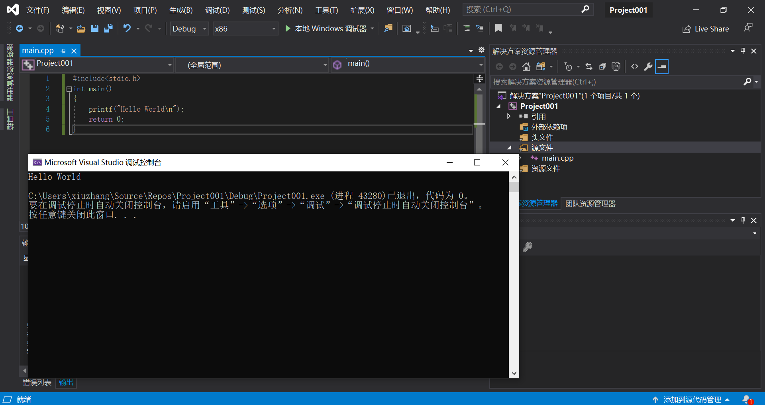Click the Save All icon
Image resolution: width=765 pixels, height=405 pixels.
coord(108,28)
